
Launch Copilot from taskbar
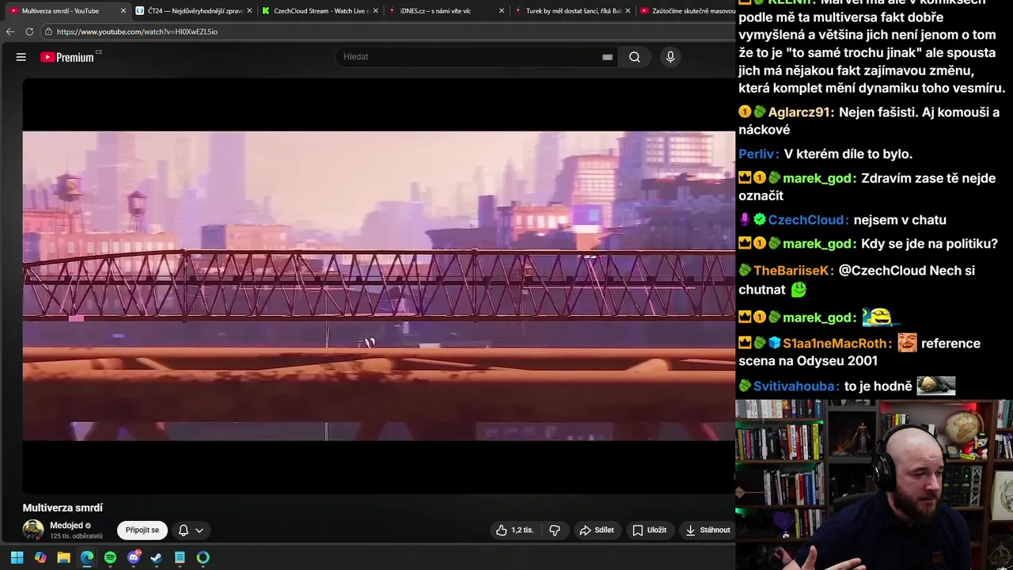(x=40, y=557)
